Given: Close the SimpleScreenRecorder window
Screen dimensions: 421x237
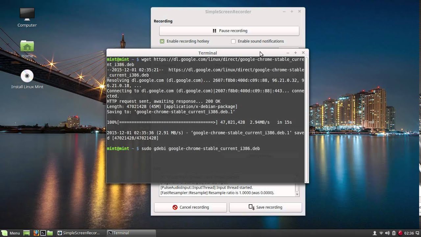Looking at the screenshot, I should click(x=300, y=12).
